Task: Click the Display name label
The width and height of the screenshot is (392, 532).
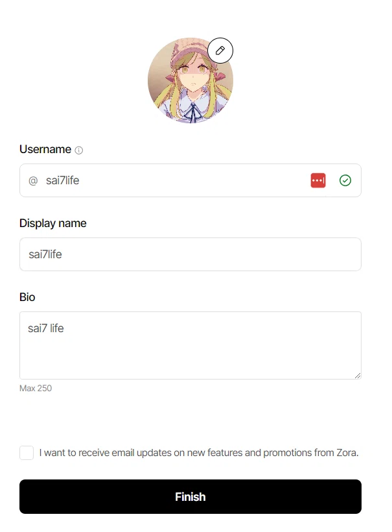Action: tap(53, 223)
